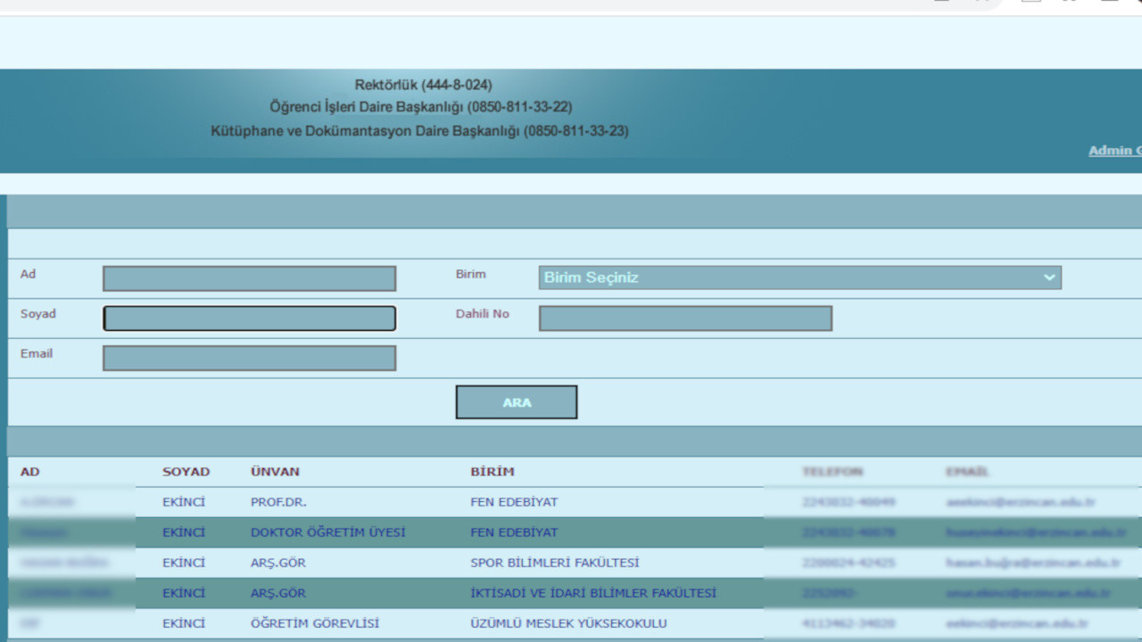
Task: Click FEN EDEBİYAT in the PROF.DR. row
Action: [514, 502]
